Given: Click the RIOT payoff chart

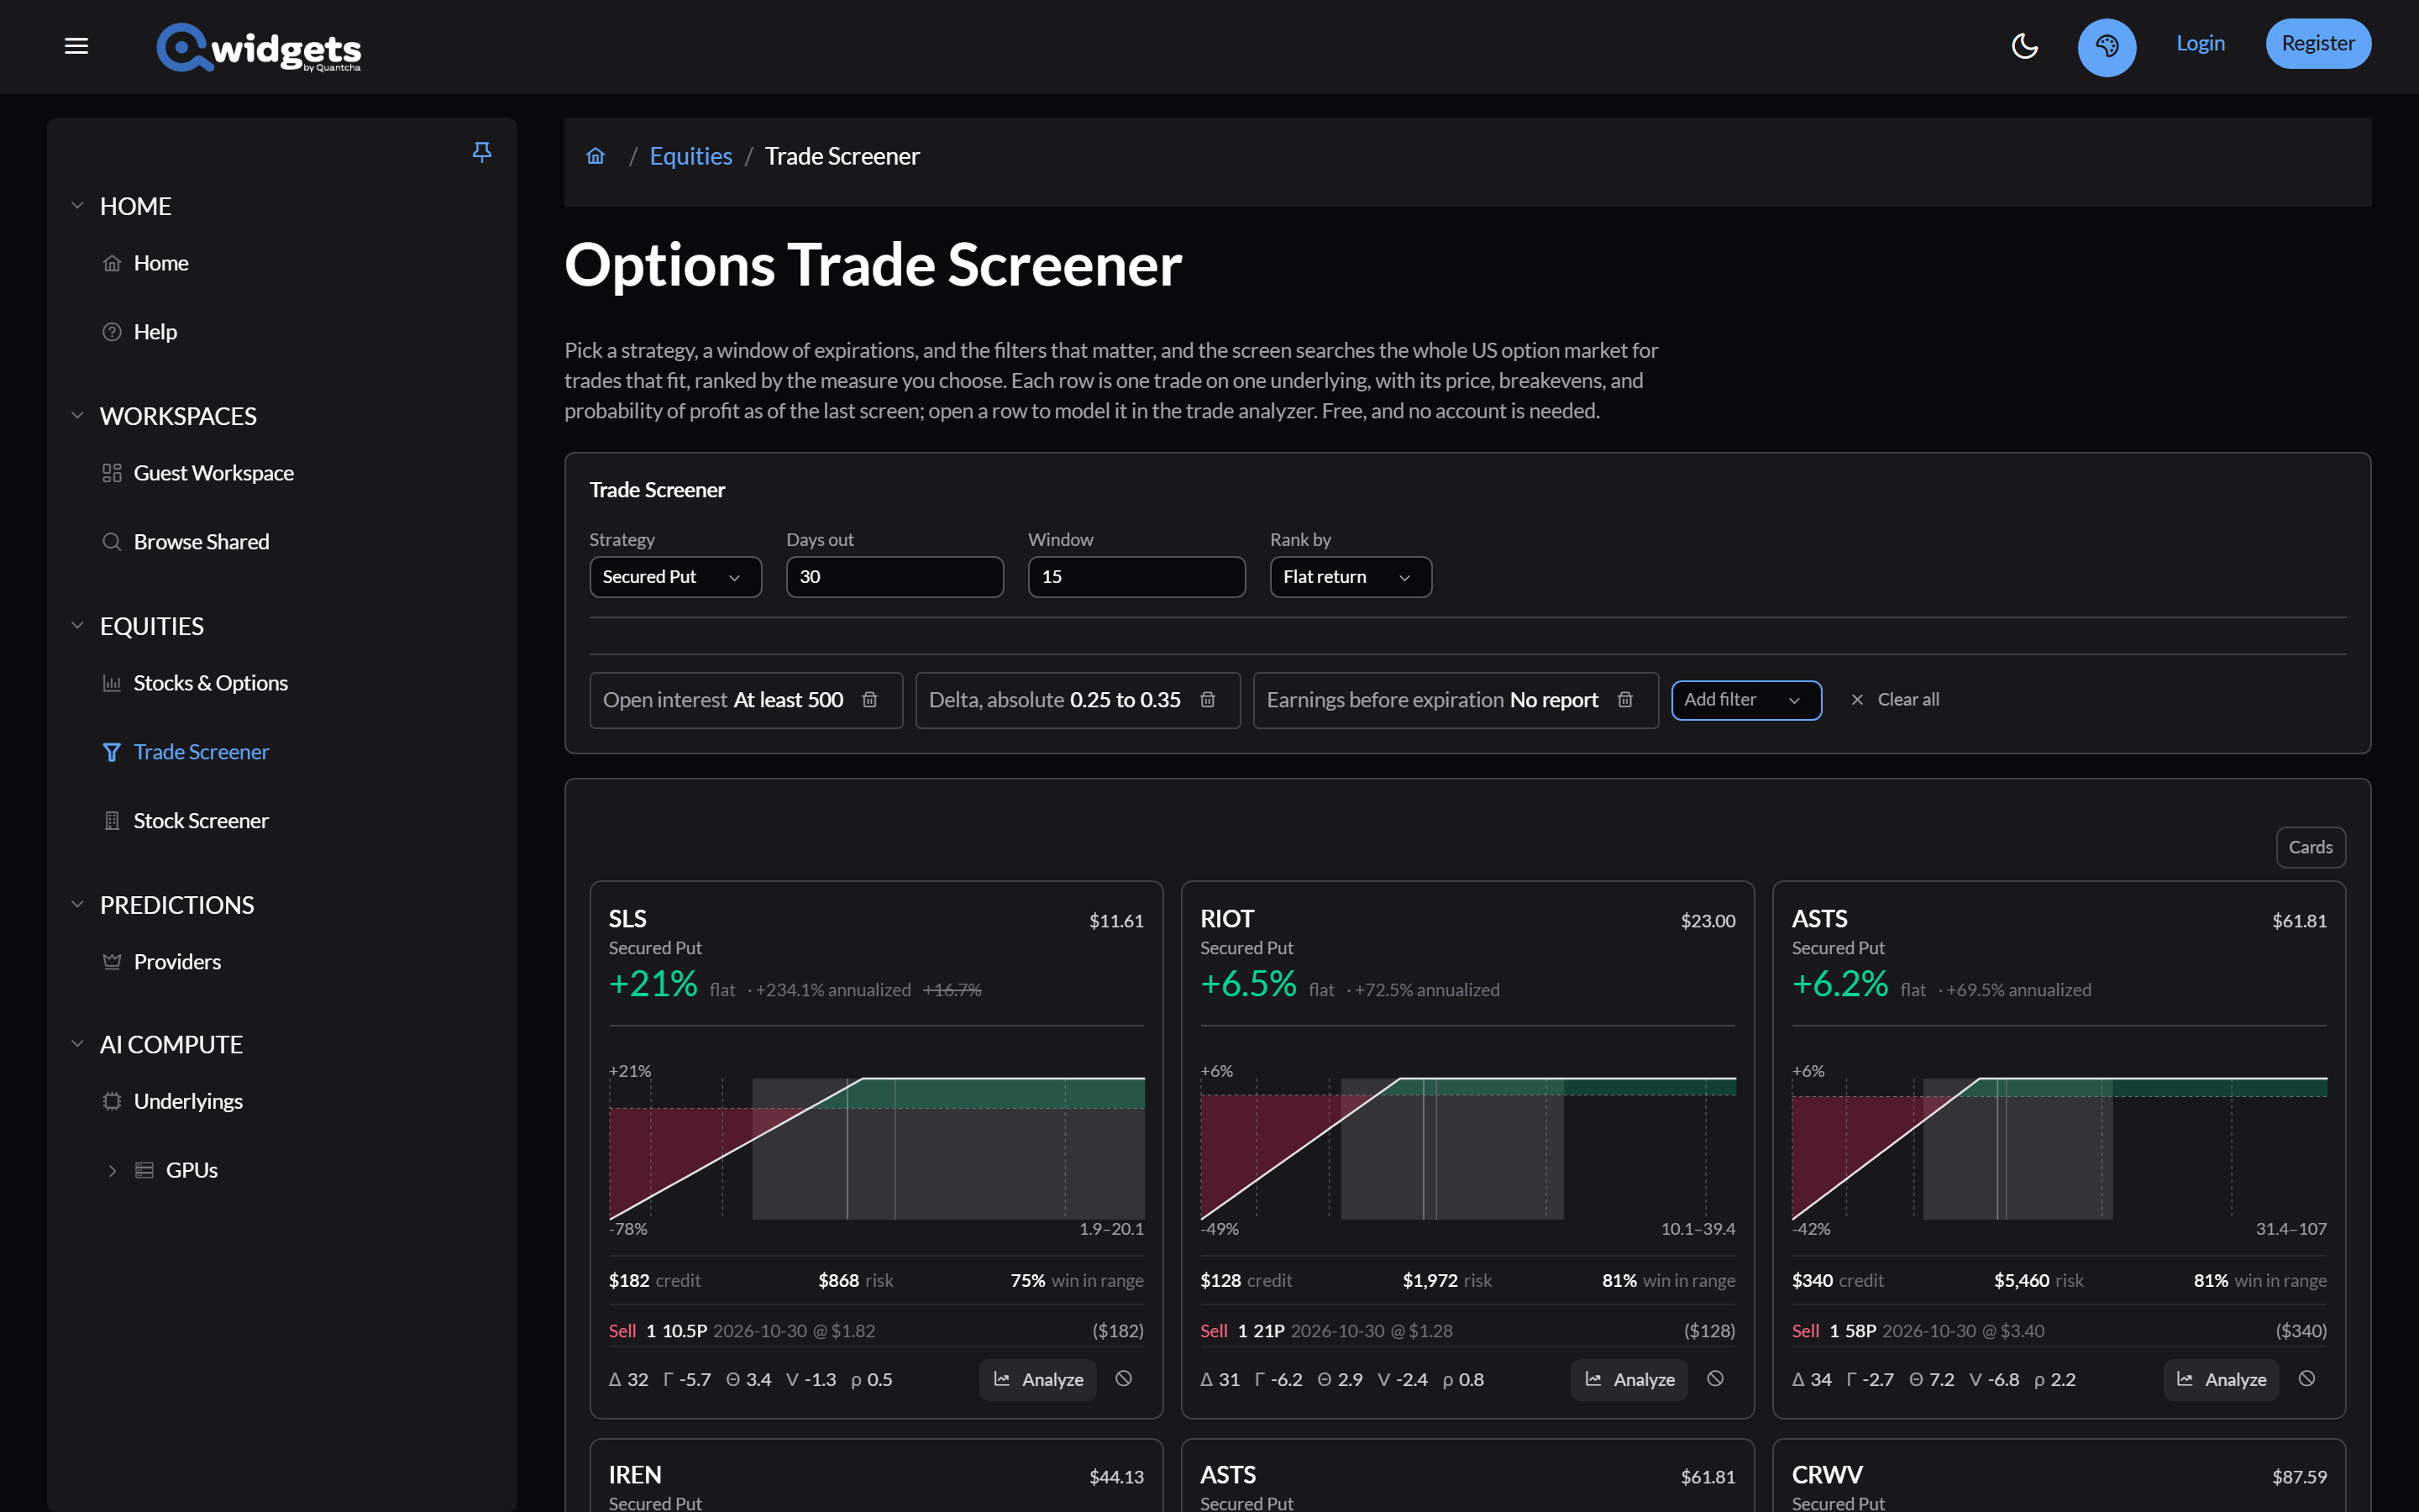Looking at the screenshot, I should click(x=1467, y=1148).
